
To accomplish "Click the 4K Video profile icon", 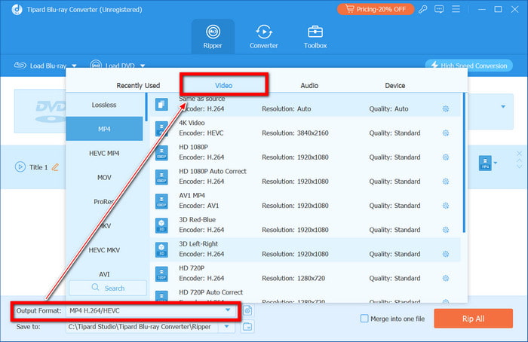I will [161, 129].
